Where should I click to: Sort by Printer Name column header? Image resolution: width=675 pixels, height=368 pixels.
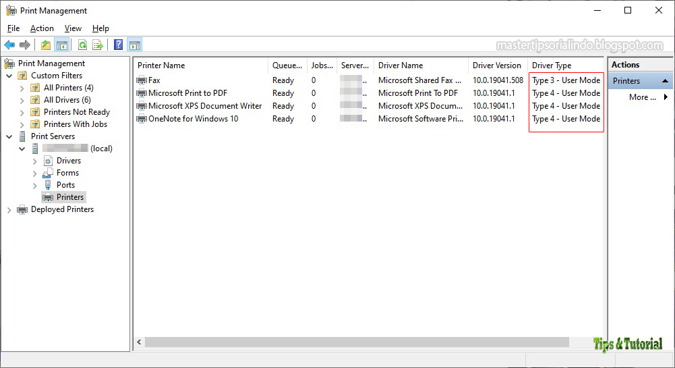click(200, 65)
